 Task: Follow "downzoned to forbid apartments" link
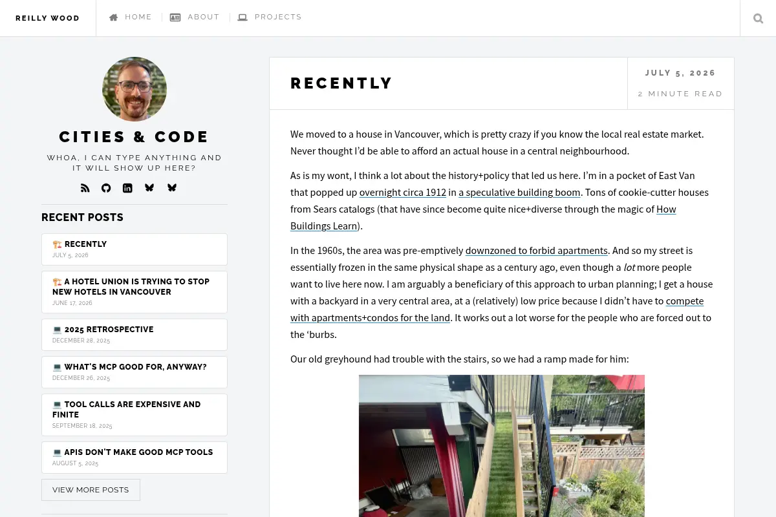tap(537, 251)
